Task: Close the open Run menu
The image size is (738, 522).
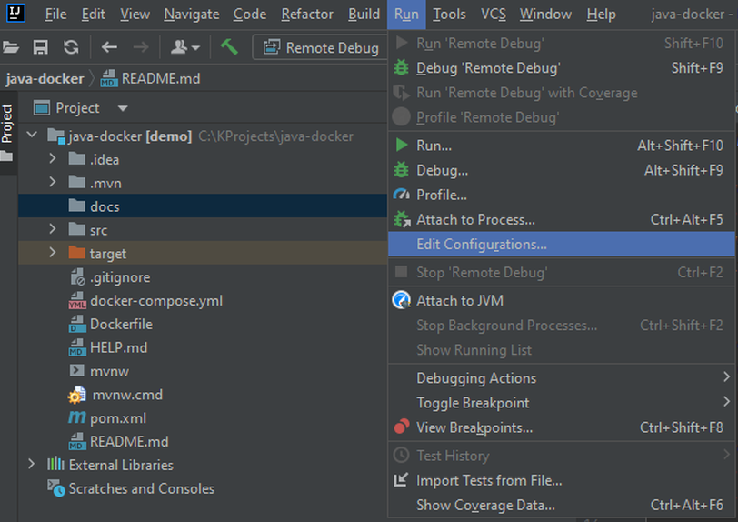Action: 406,15
